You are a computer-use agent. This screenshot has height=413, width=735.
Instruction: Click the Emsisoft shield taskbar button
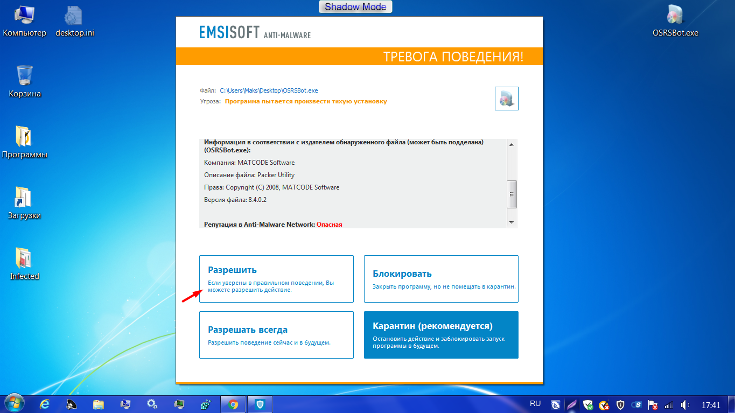point(260,404)
